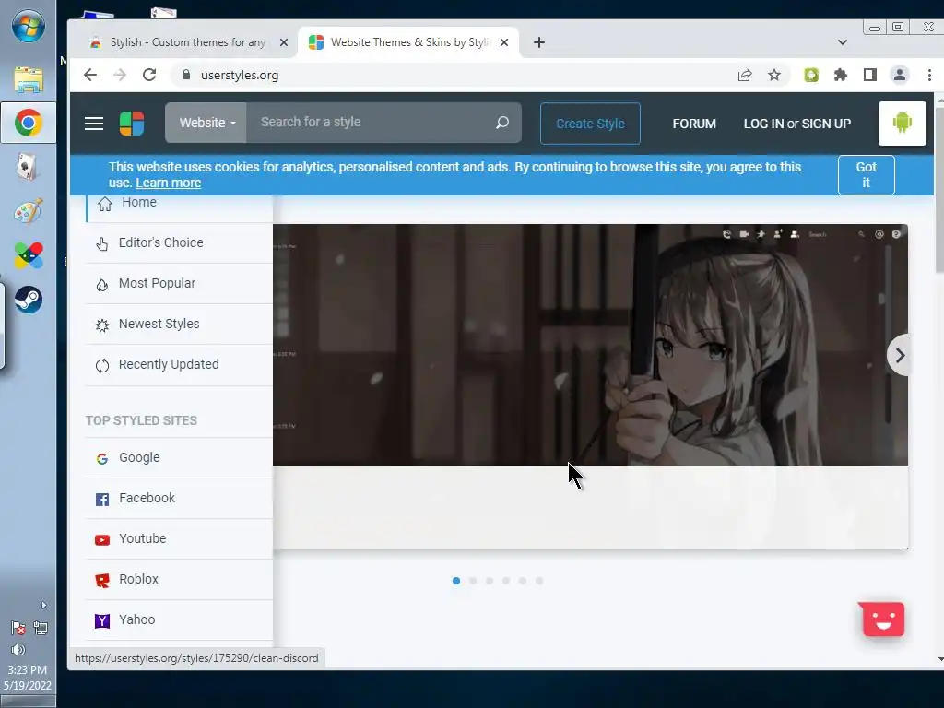This screenshot has width=944, height=708.
Task: Expand the Website search dropdown
Action: click(206, 123)
